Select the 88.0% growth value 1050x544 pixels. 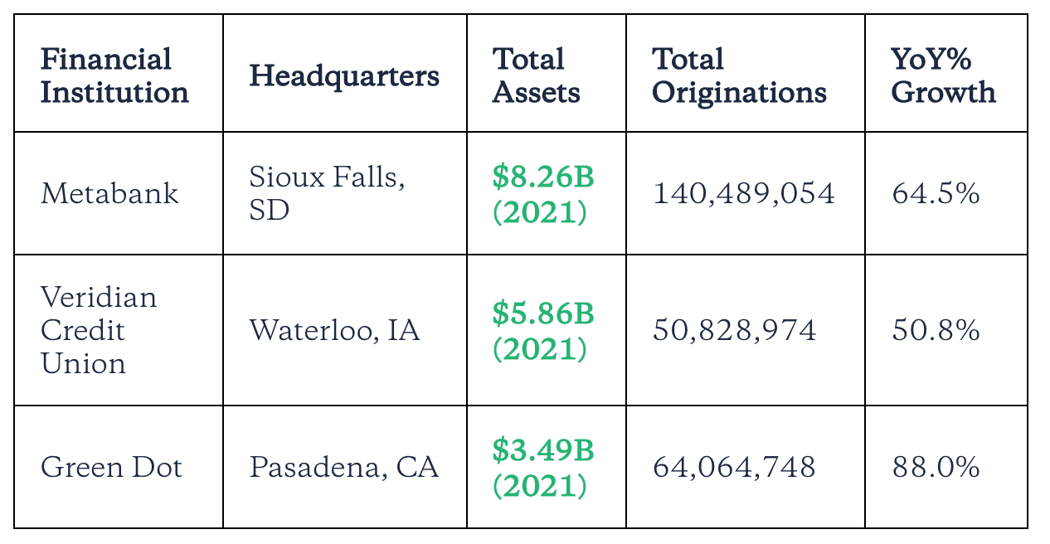[x=936, y=467]
